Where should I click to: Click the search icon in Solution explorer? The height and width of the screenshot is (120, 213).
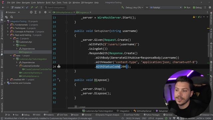coord(12,17)
